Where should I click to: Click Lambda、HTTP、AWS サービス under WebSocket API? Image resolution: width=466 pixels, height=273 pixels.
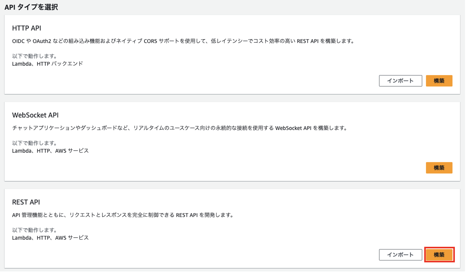pos(50,151)
